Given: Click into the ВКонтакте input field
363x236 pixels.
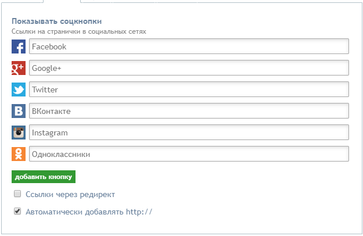Looking at the screenshot, I should 189,111.
